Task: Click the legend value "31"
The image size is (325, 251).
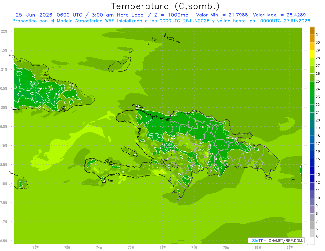Action: [318, 35]
